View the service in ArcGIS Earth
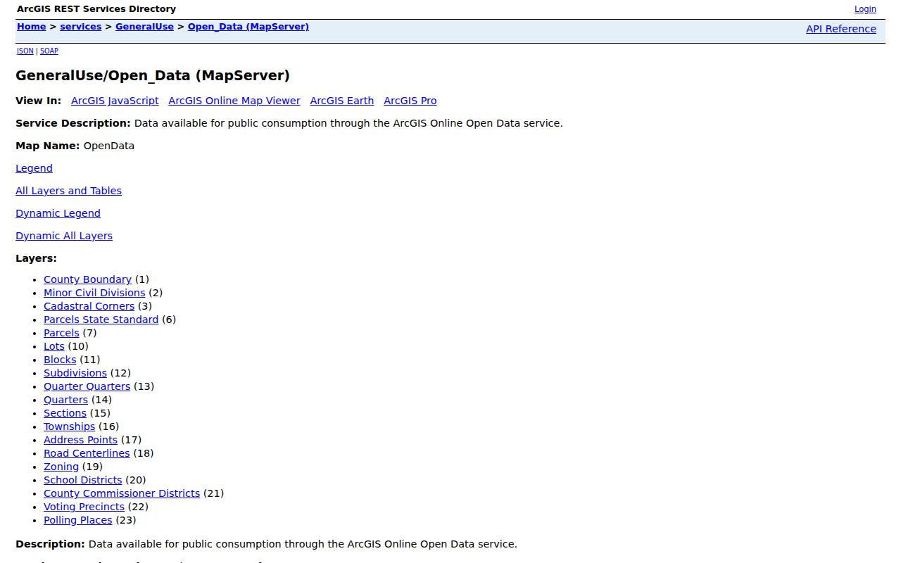 pos(342,101)
